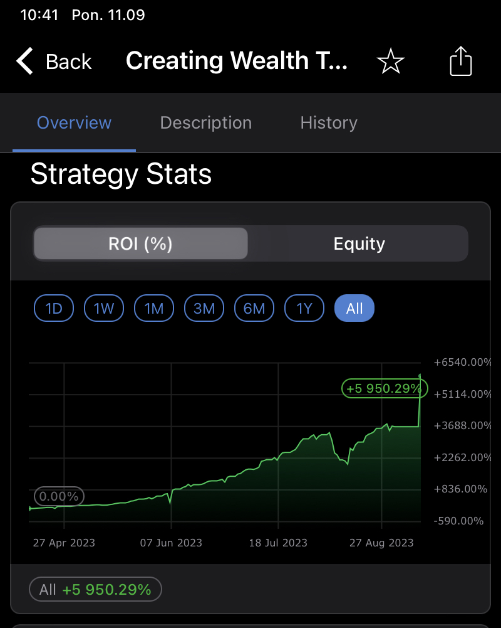The height and width of the screenshot is (628, 501).
Task: Tap the star favorite icon
Action: pyautogui.click(x=391, y=61)
